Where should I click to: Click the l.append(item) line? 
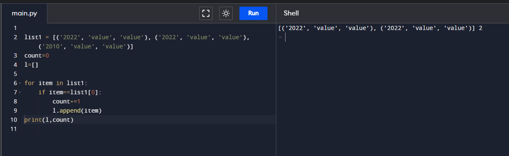pos(77,111)
